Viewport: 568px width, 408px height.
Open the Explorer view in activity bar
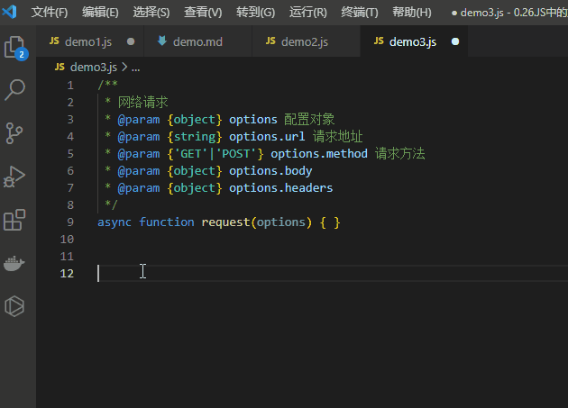point(14,47)
